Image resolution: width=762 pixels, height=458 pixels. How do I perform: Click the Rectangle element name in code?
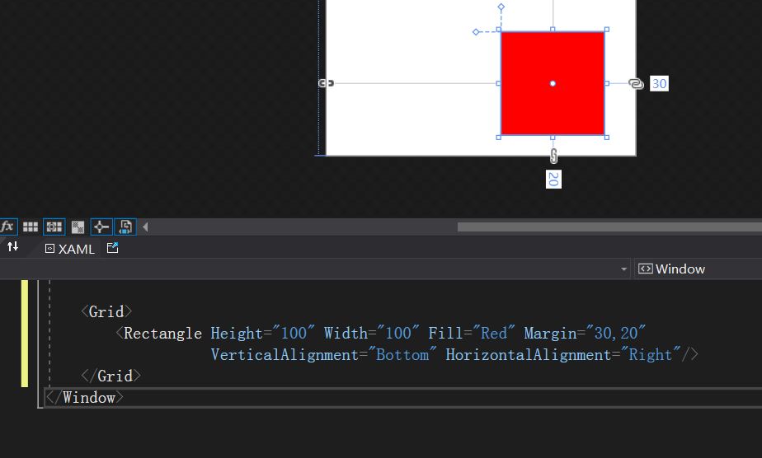[162, 334]
